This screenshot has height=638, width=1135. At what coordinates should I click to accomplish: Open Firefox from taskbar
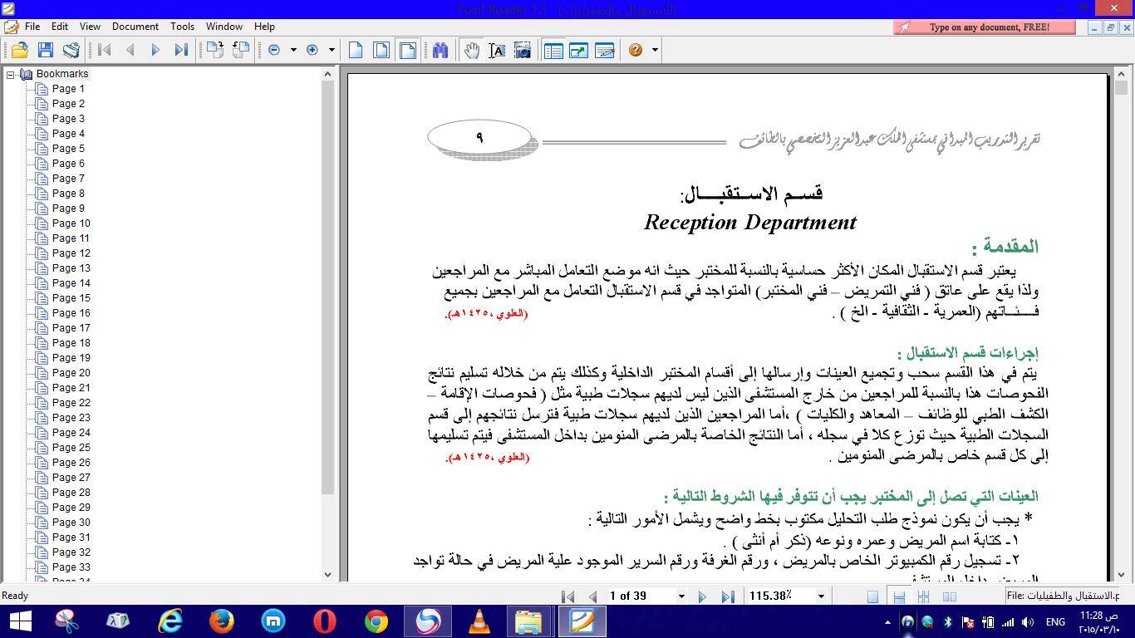222,621
